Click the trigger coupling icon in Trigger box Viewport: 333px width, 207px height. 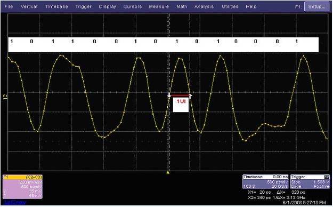327,177
